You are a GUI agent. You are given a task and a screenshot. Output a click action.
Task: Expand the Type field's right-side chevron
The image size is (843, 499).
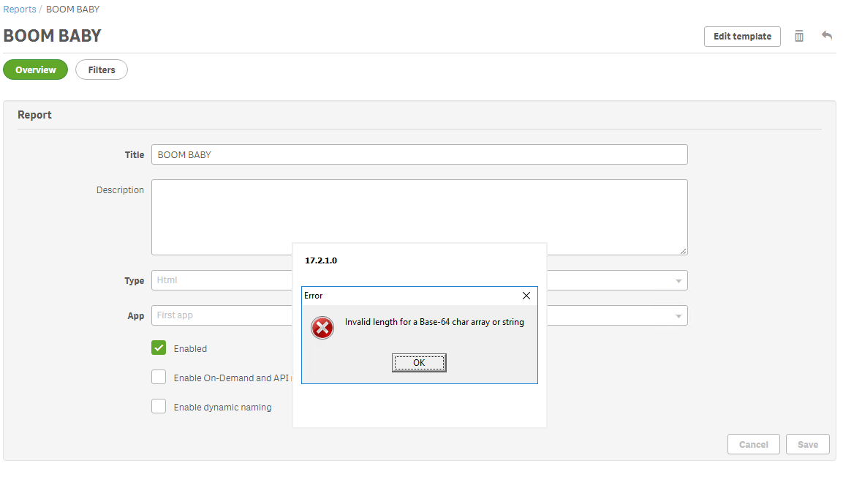click(x=678, y=280)
